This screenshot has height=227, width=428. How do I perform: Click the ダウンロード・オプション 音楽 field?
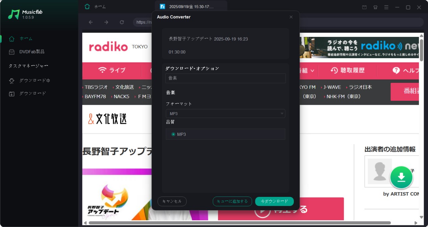point(225,78)
